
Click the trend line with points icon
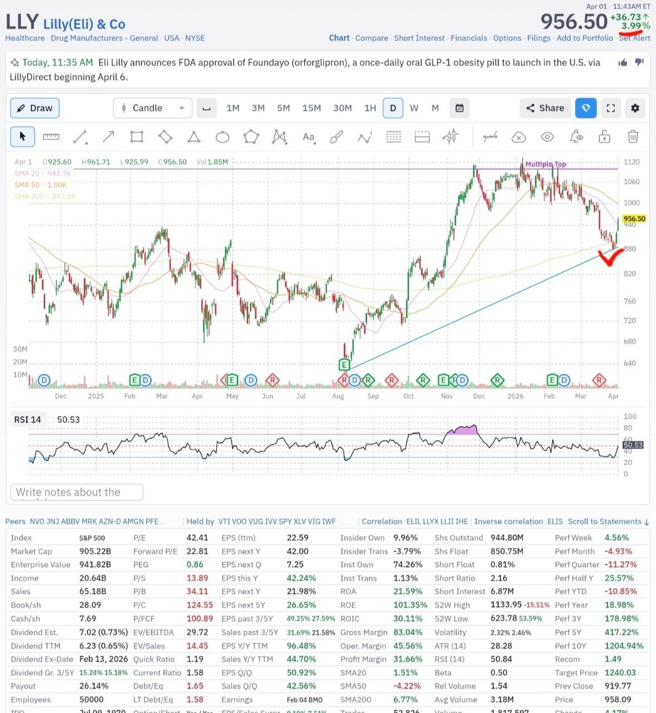point(490,137)
